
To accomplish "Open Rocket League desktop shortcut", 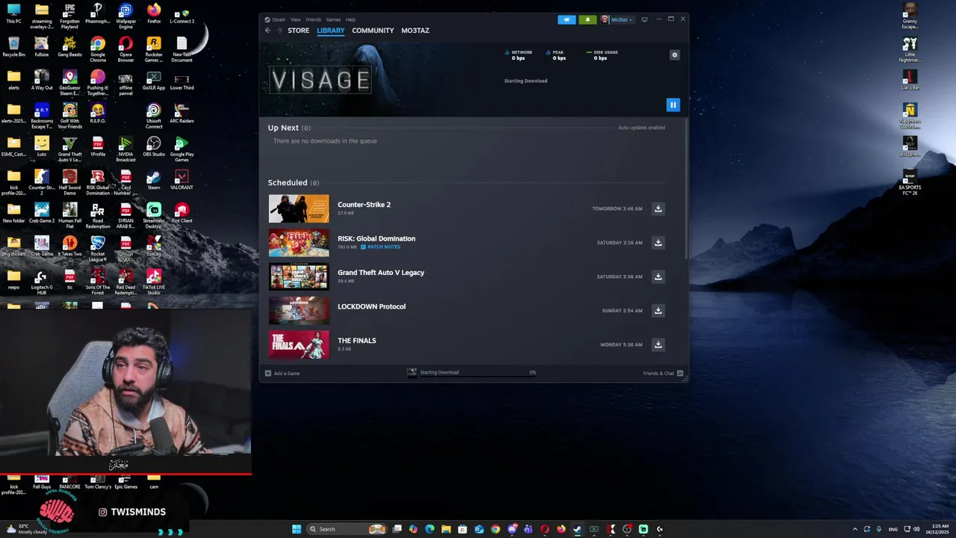I will [x=98, y=249].
